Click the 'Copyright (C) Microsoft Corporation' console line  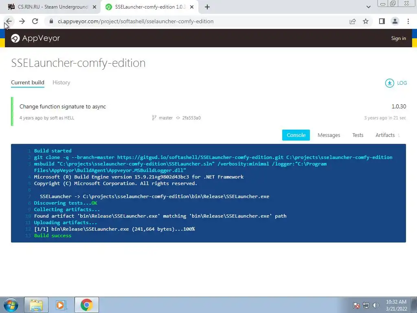click(115, 183)
